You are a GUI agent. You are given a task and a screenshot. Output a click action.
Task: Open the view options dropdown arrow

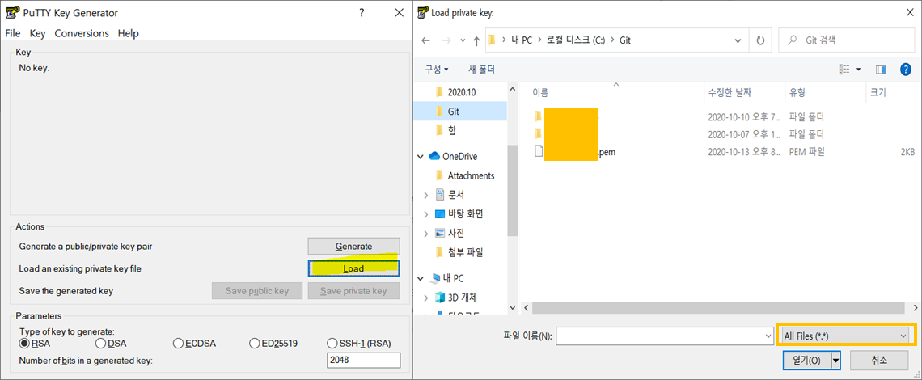858,70
